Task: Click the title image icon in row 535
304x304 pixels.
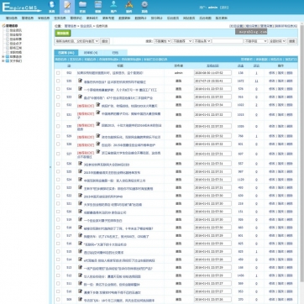Action: click(81, 81)
